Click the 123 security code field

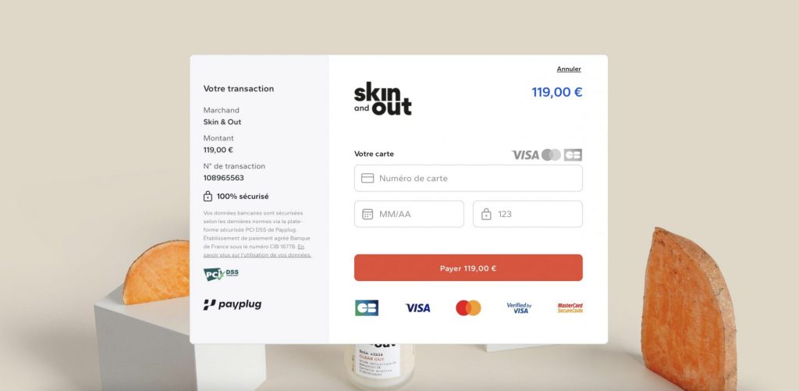pos(528,214)
